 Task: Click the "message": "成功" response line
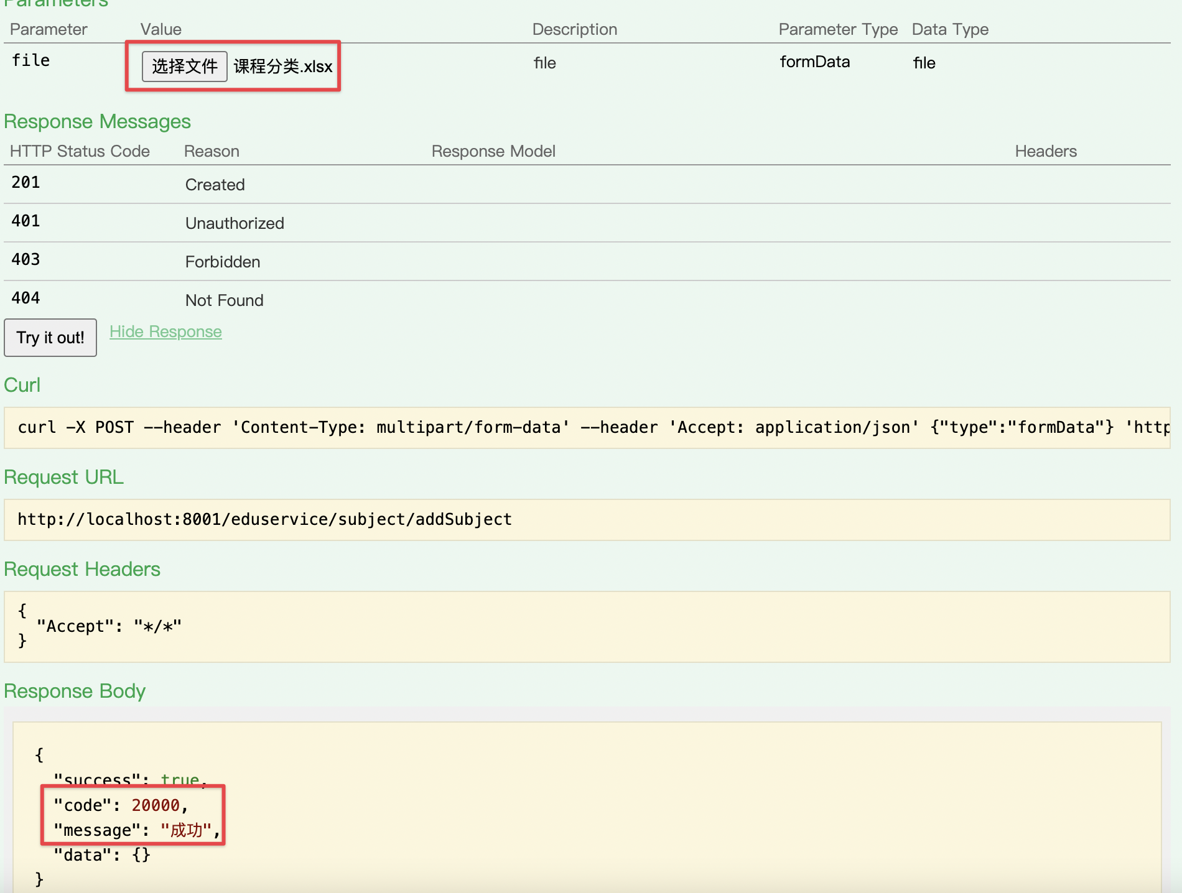point(137,830)
